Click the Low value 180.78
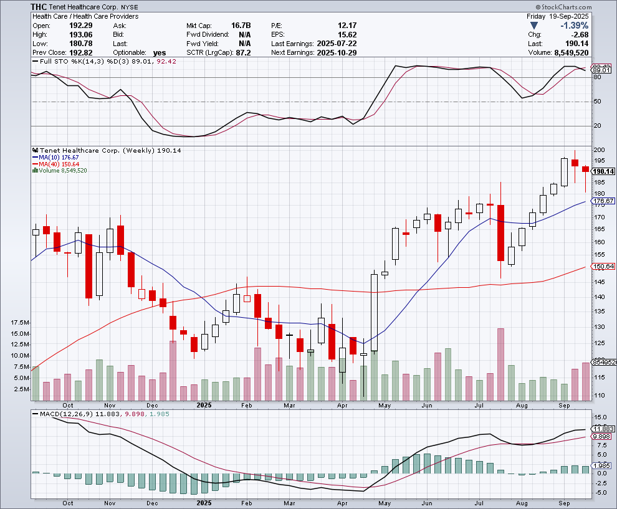This screenshot has height=509, width=617. 80,44
